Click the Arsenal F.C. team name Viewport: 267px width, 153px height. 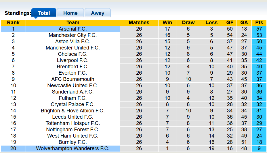click(x=73, y=29)
